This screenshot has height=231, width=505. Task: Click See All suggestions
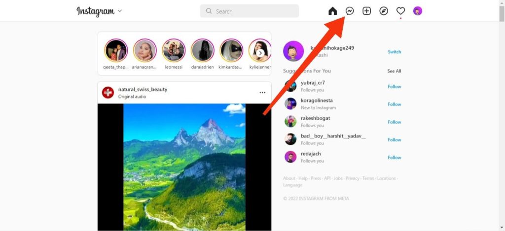pos(394,71)
